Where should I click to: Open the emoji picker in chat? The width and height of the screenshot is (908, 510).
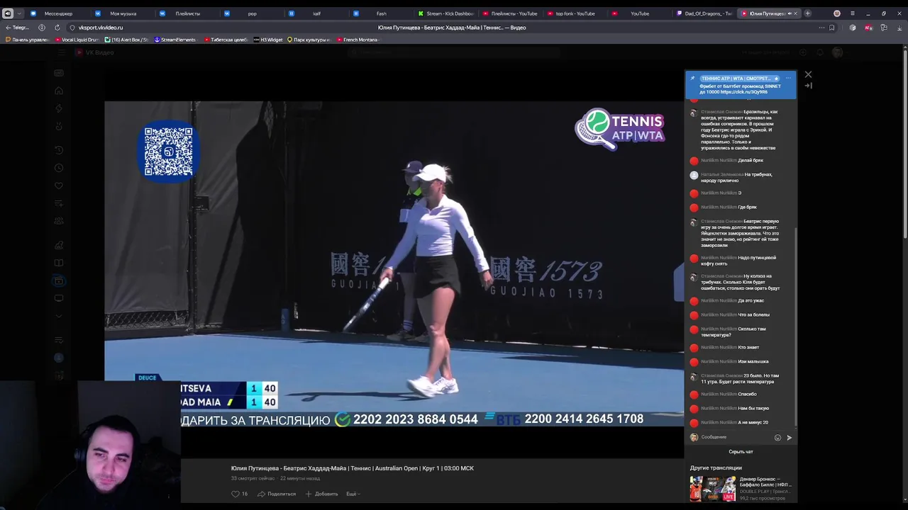click(777, 438)
